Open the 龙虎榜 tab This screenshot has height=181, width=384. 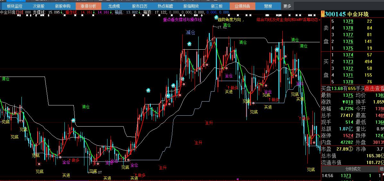[114, 6]
